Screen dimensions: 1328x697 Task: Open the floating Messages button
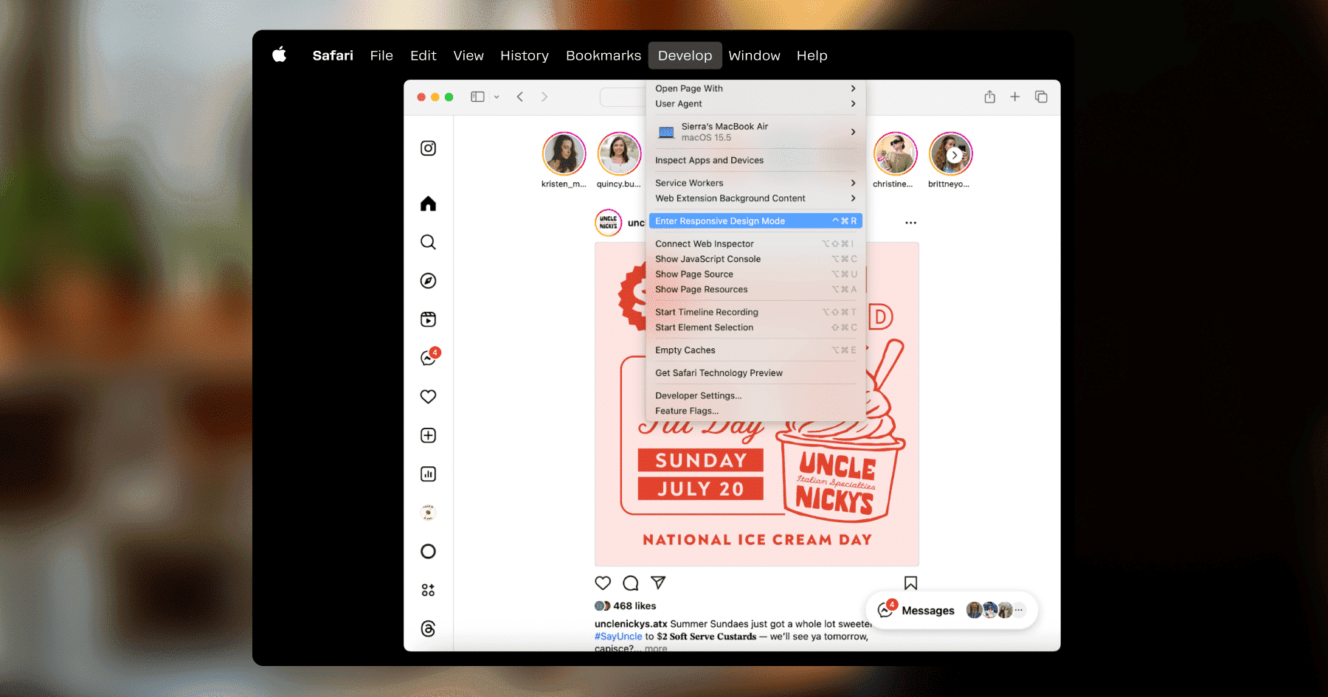pyautogui.click(x=952, y=610)
